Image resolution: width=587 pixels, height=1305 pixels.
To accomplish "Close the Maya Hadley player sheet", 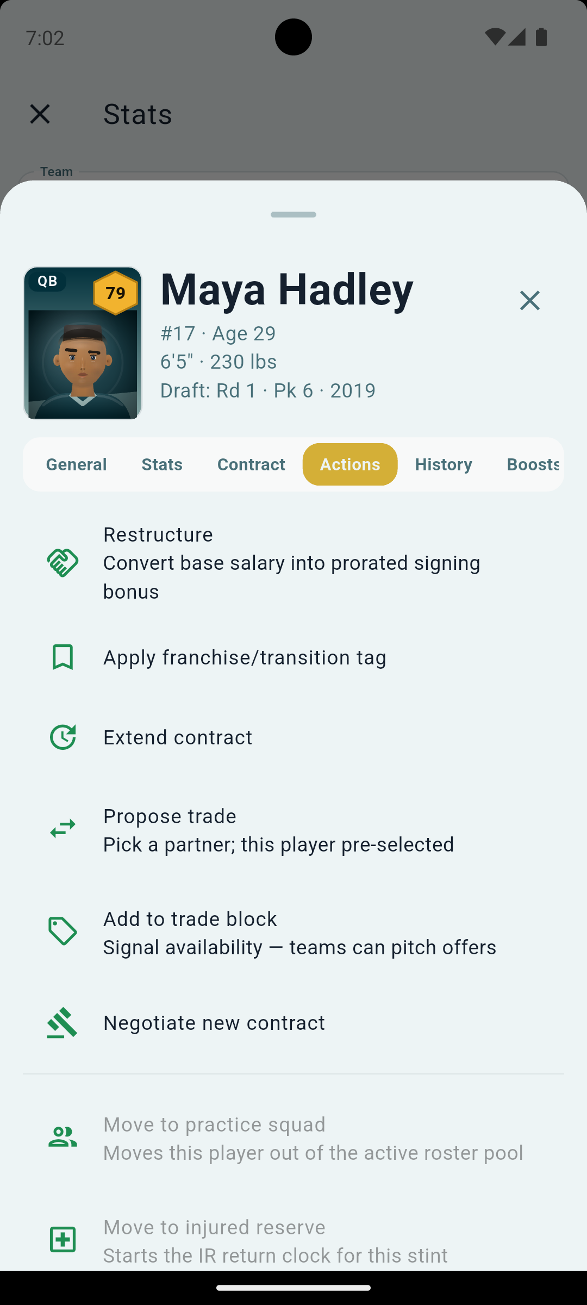I will [x=529, y=300].
